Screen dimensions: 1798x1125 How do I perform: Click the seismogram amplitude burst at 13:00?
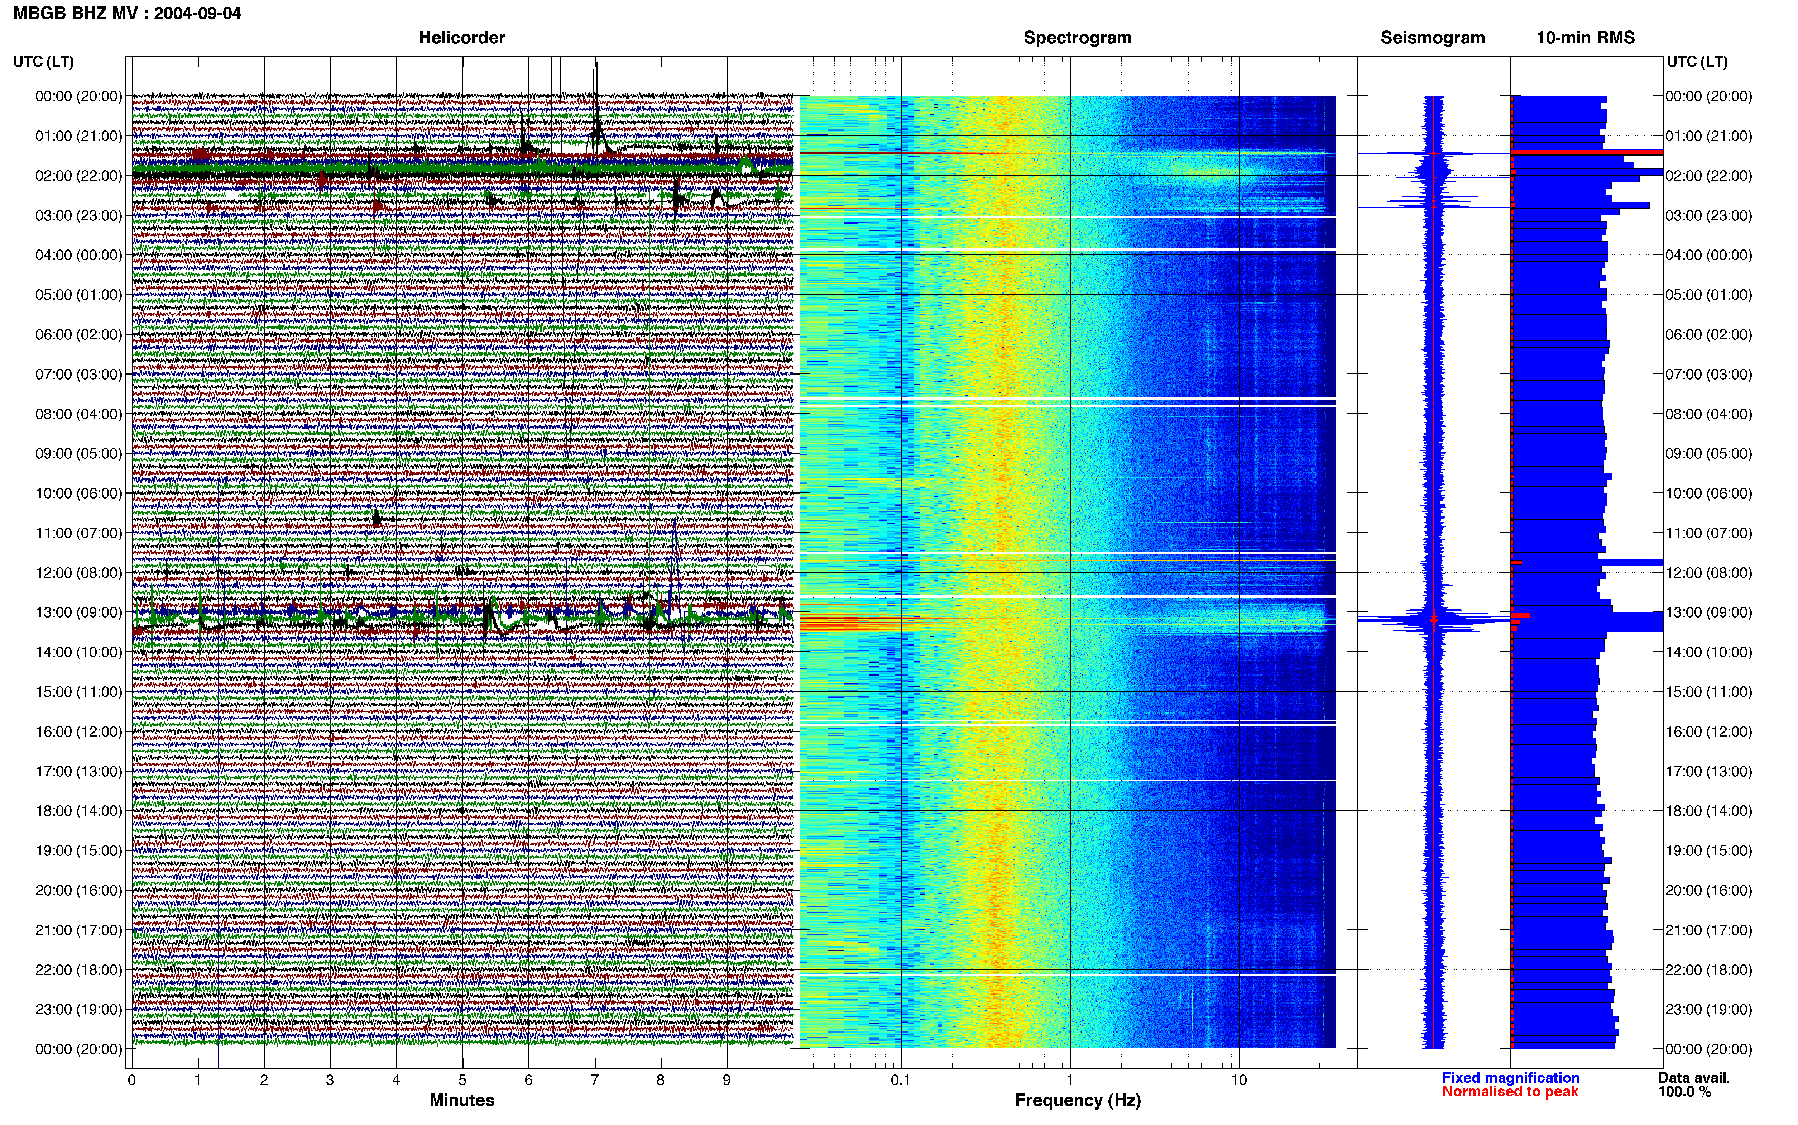click(1434, 619)
